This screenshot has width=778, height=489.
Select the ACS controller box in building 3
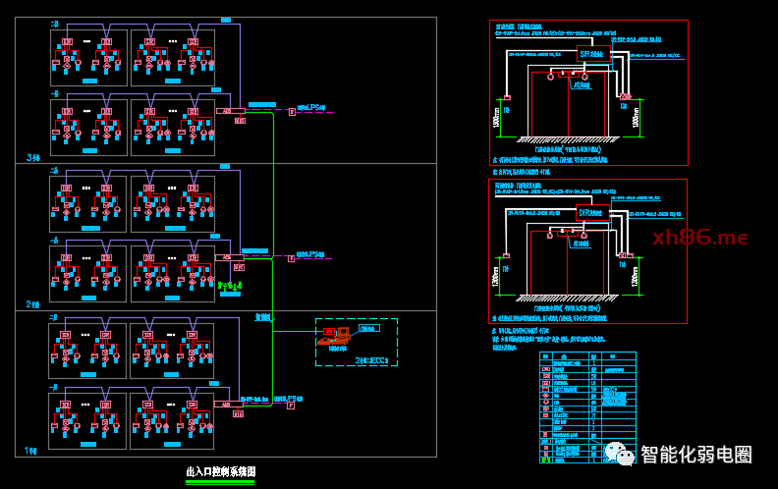[227, 111]
